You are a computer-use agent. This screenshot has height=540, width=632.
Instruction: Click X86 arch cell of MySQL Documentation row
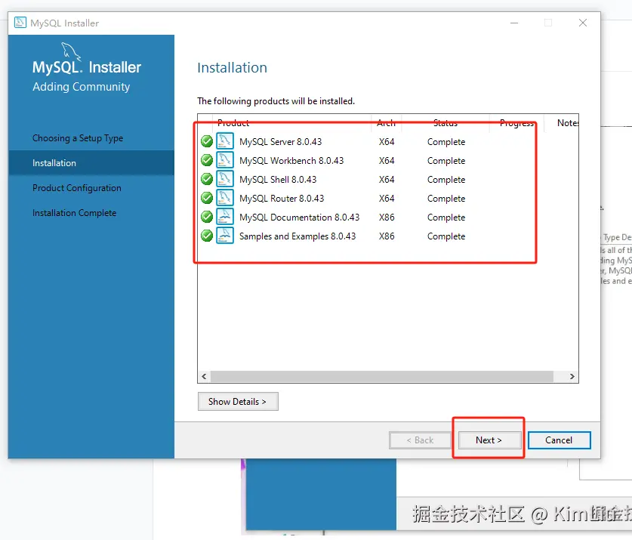(x=387, y=218)
